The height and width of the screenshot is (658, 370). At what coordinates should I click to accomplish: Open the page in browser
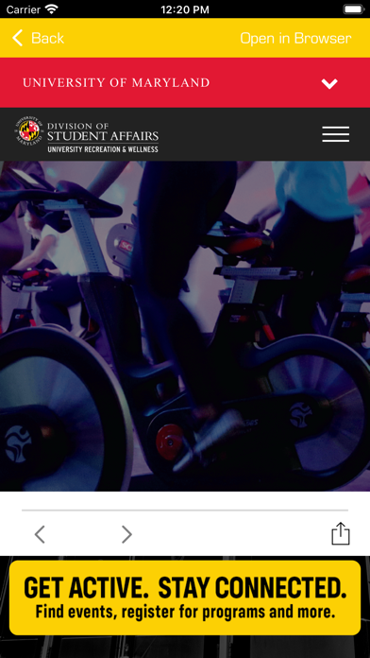(295, 38)
